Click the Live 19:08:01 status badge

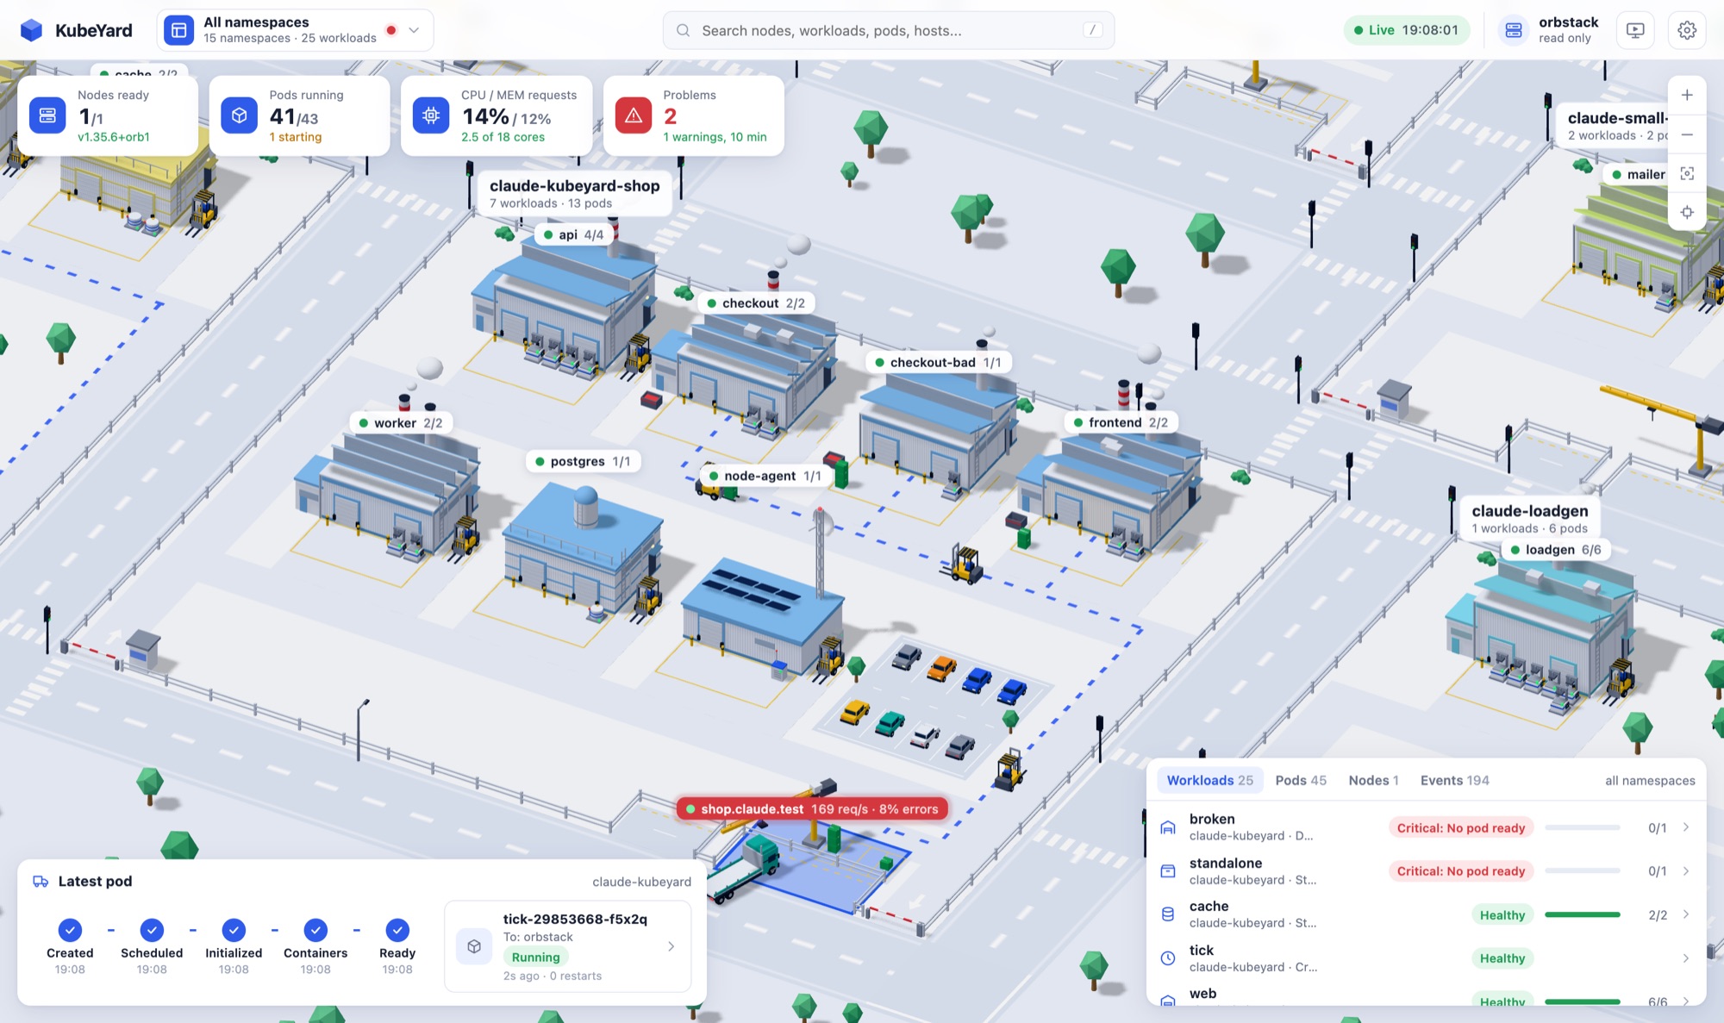click(x=1406, y=30)
